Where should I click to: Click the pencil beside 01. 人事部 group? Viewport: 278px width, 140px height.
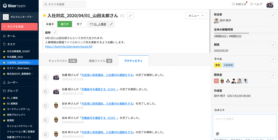(x=111, y=24)
